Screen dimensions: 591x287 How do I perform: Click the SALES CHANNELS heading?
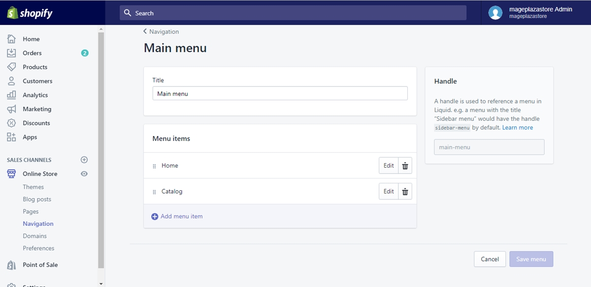(29, 160)
